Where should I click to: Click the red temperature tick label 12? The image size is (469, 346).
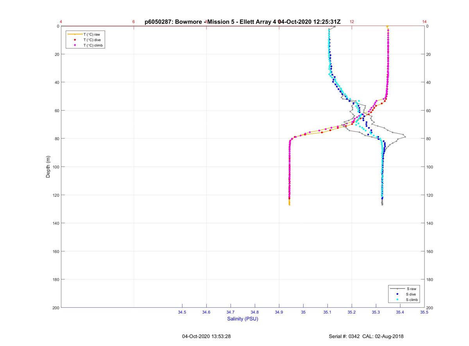(x=352, y=22)
